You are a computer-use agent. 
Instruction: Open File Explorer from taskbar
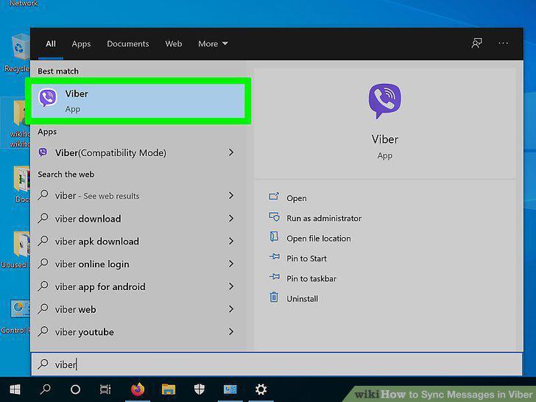[169, 389]
